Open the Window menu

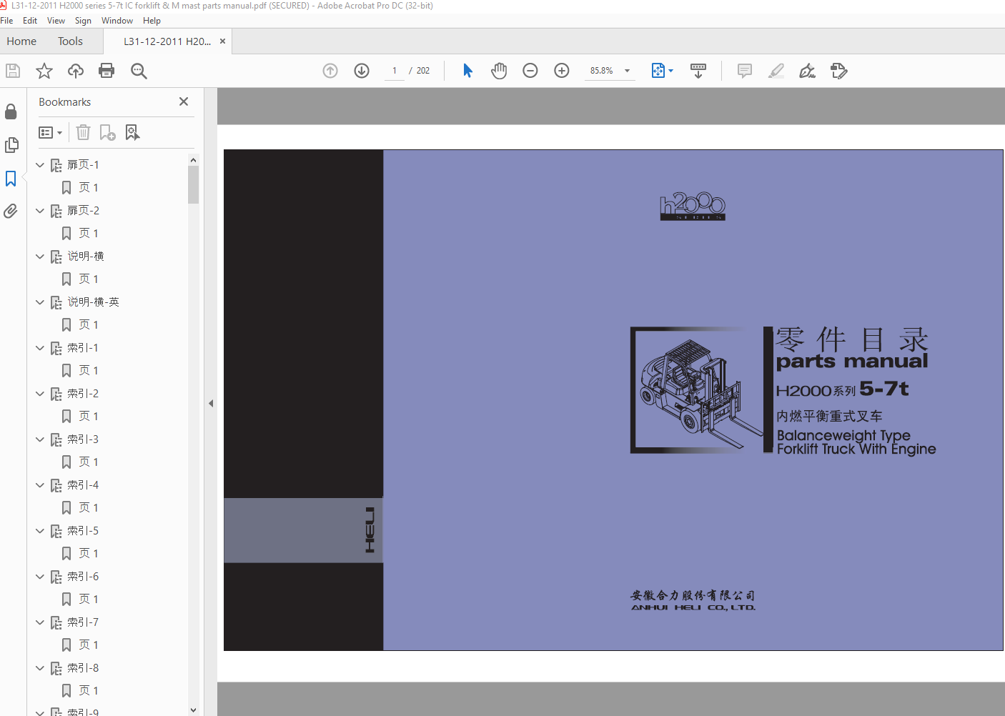117,21
